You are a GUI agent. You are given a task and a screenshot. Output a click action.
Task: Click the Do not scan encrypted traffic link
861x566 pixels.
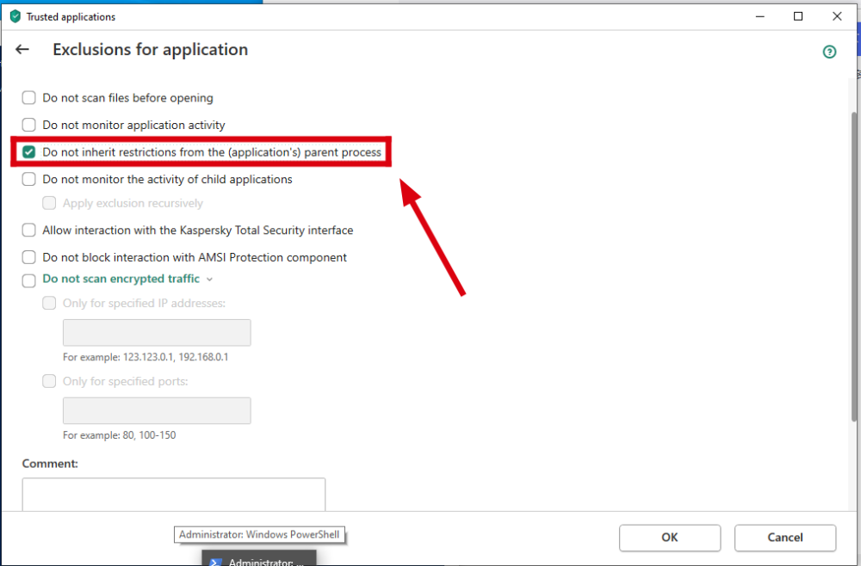click(x=121, y=279)
